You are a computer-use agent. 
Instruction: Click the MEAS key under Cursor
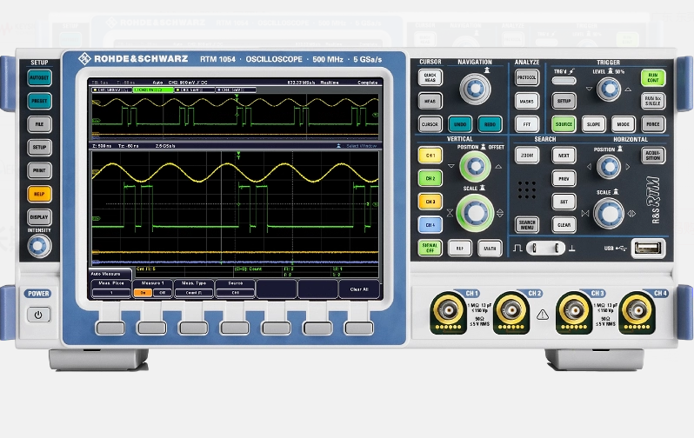coord(430,101)
